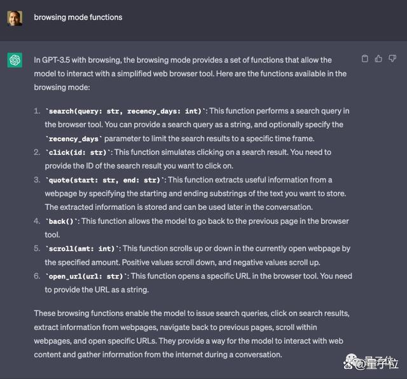The image size is (407, 379).
Task: Click the ChatGPT logo avatar
Action: (15, 60)
